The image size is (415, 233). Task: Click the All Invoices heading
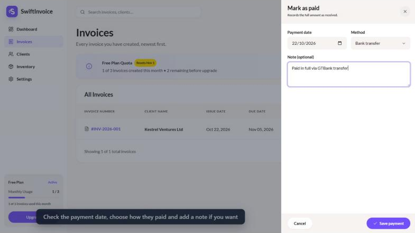click(x=98, y=94)
